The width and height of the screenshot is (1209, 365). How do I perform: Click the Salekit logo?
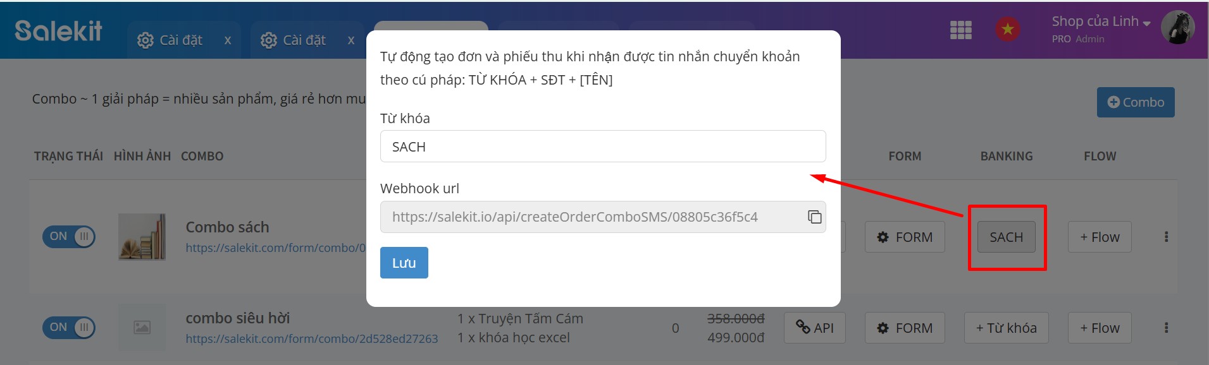point(58,30)
